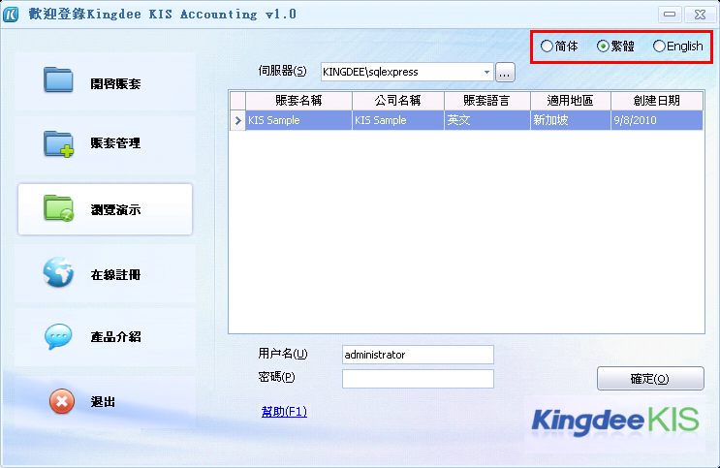The width and height of the screenshot is (720, 468).
Task: Open the 幫助(F1) help link
Action: (284, 411)
